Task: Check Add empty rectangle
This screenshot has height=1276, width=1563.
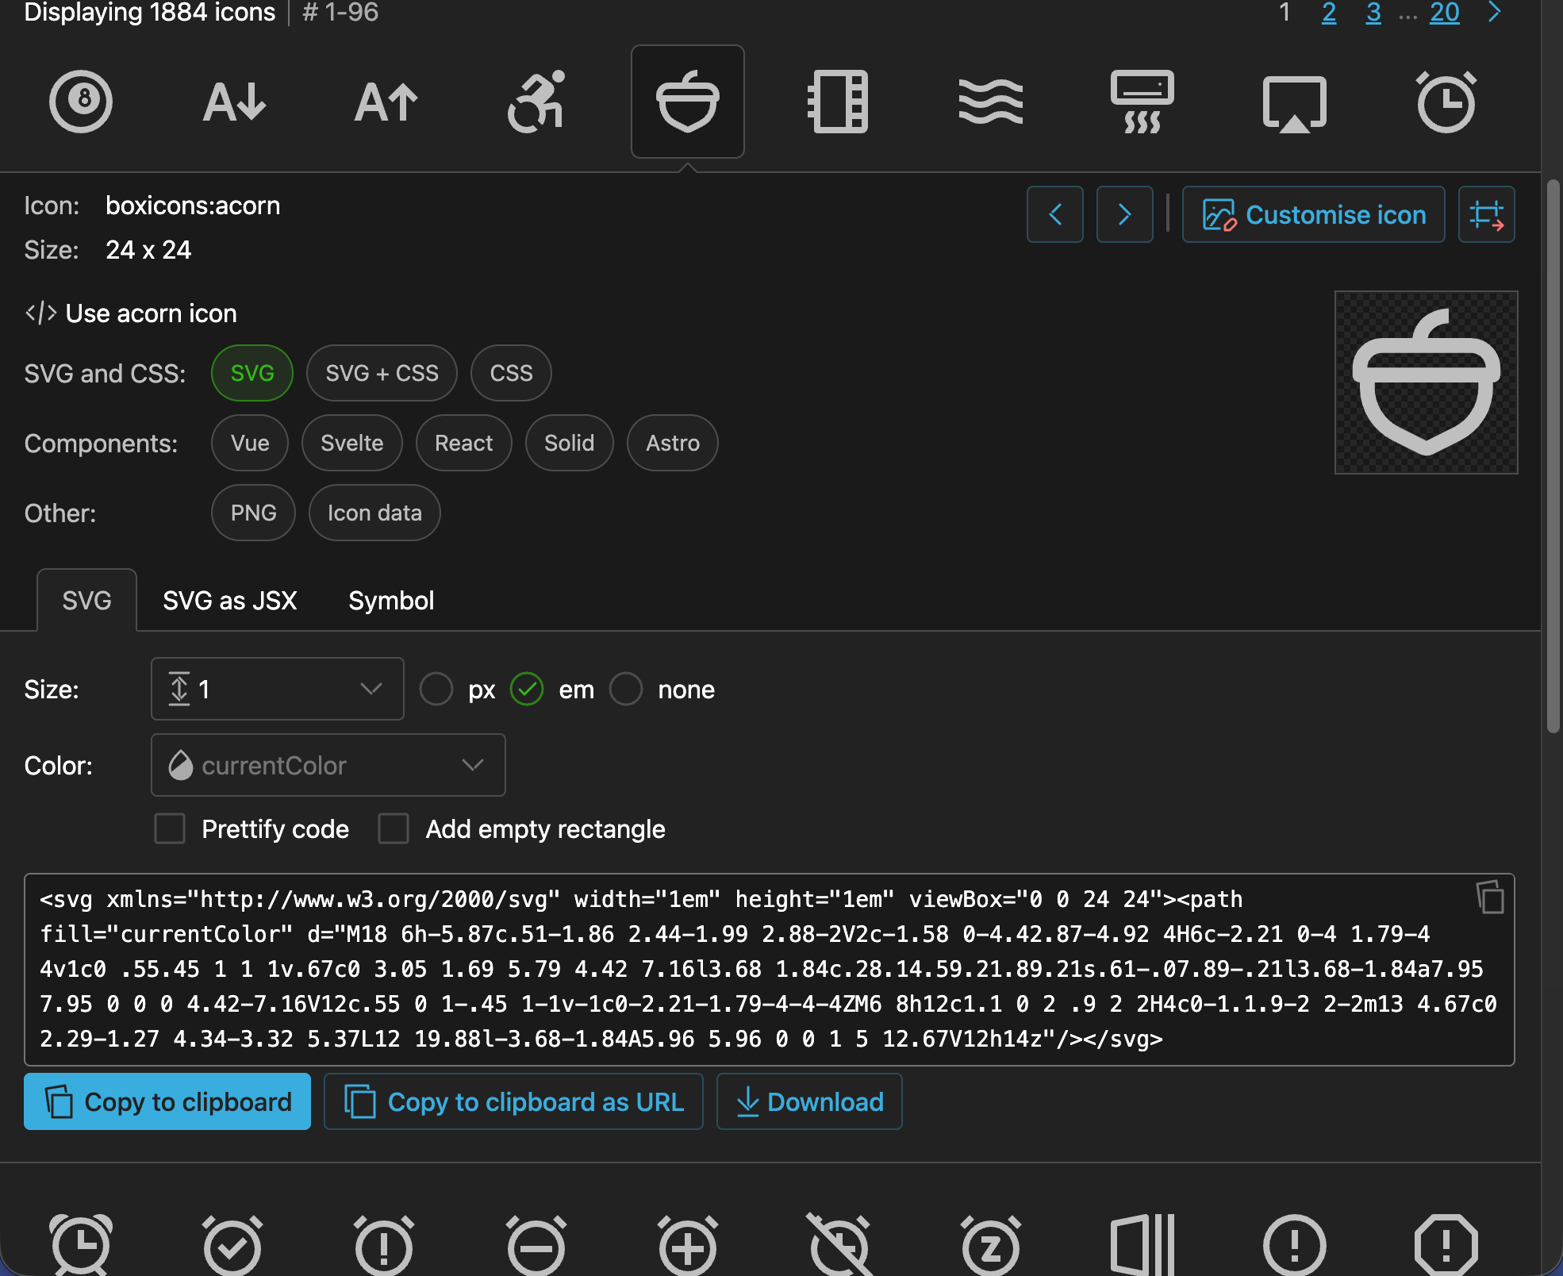Action: pyautogui.click(x=394, y=828)
